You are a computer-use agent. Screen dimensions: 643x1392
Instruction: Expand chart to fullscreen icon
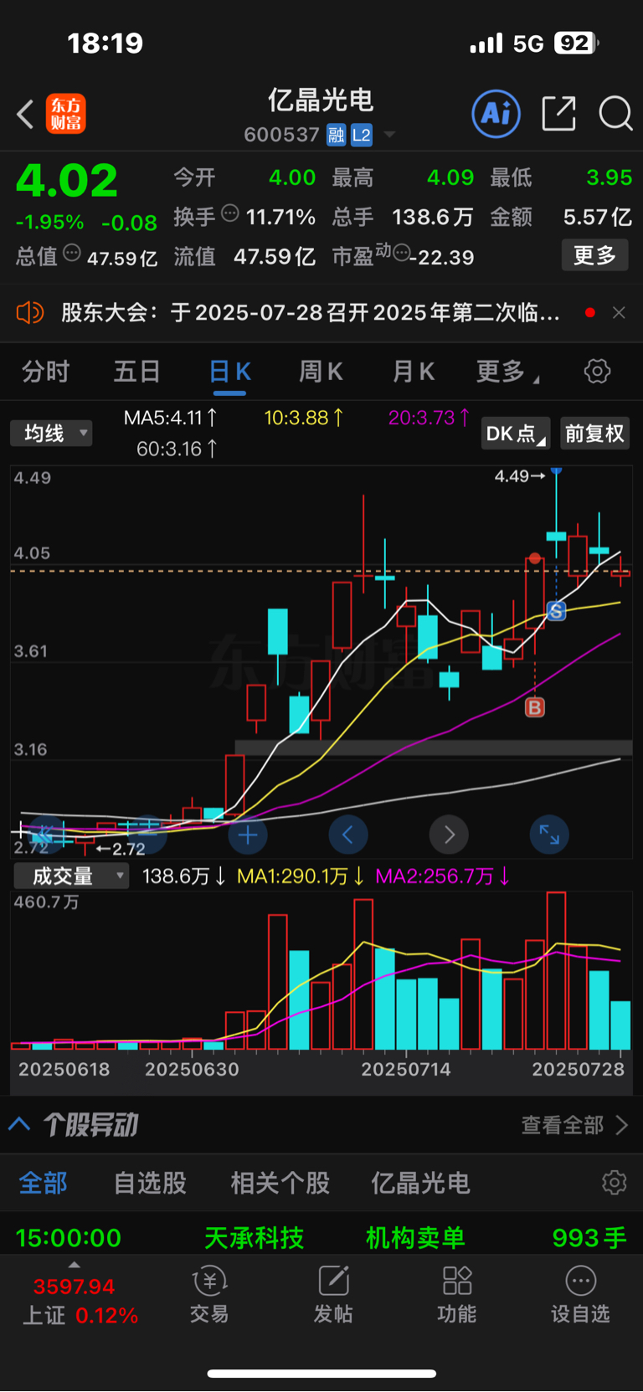point(549,835)
